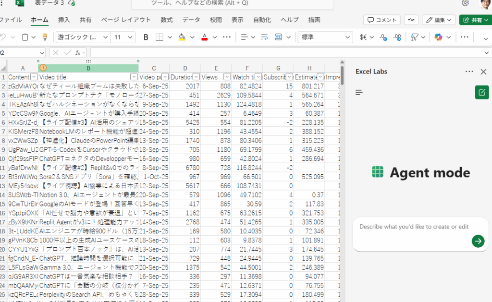The width and height of the screenshot is (492, 302).
Task: Open the Excel Labs hamburger menu
Action: 359,92
